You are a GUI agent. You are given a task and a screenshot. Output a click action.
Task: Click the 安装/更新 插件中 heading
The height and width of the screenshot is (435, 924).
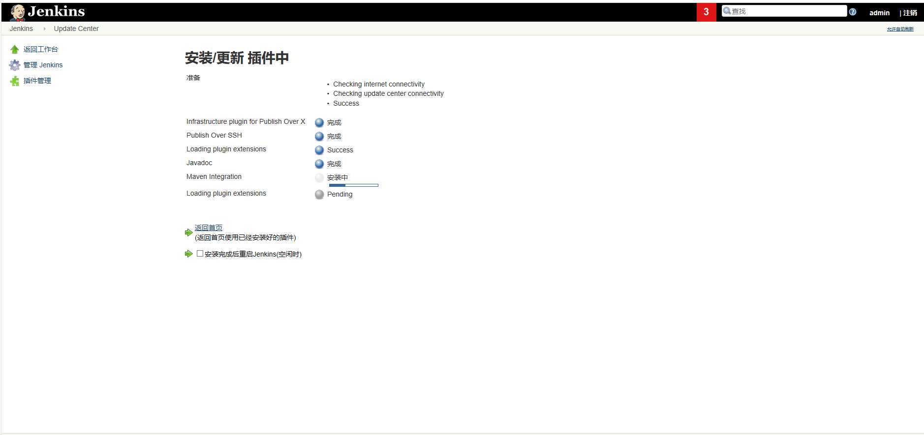click(237, 58)
